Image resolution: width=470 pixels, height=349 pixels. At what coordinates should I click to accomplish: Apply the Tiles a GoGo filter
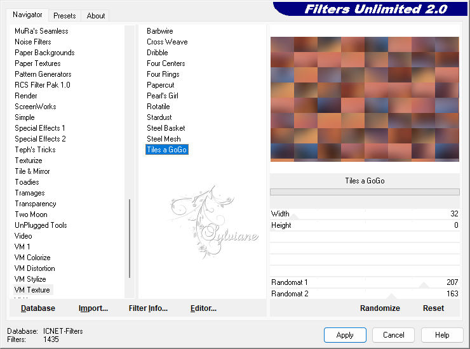click(345, 334)
